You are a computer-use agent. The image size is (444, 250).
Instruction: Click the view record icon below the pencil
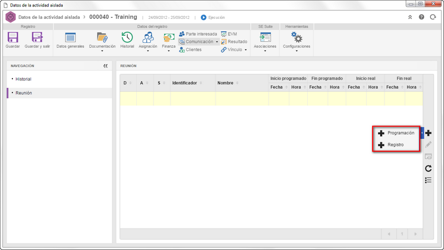(x=429, y=157)
